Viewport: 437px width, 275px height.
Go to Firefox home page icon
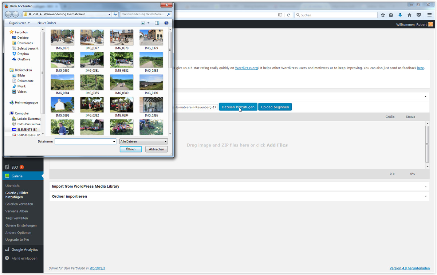coord(409,15)
